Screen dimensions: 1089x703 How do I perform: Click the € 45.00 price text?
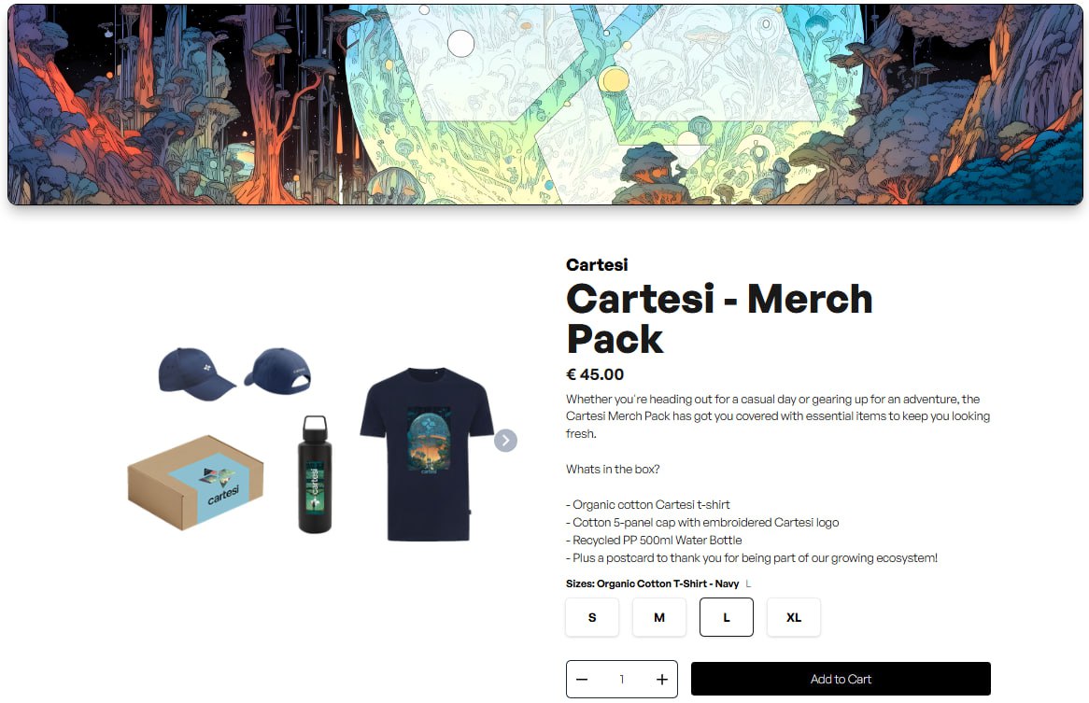pyautogui.click(x=595, y=374)
